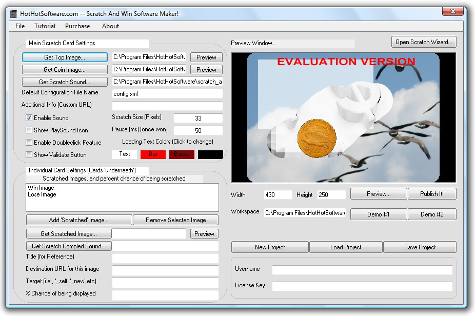Click the dark red Border color swatch
The height and width of the screenshot is (316, 475).
coord(182,154)
